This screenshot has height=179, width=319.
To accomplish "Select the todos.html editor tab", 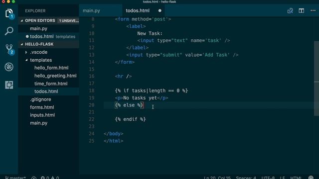I will pos(138,10).
